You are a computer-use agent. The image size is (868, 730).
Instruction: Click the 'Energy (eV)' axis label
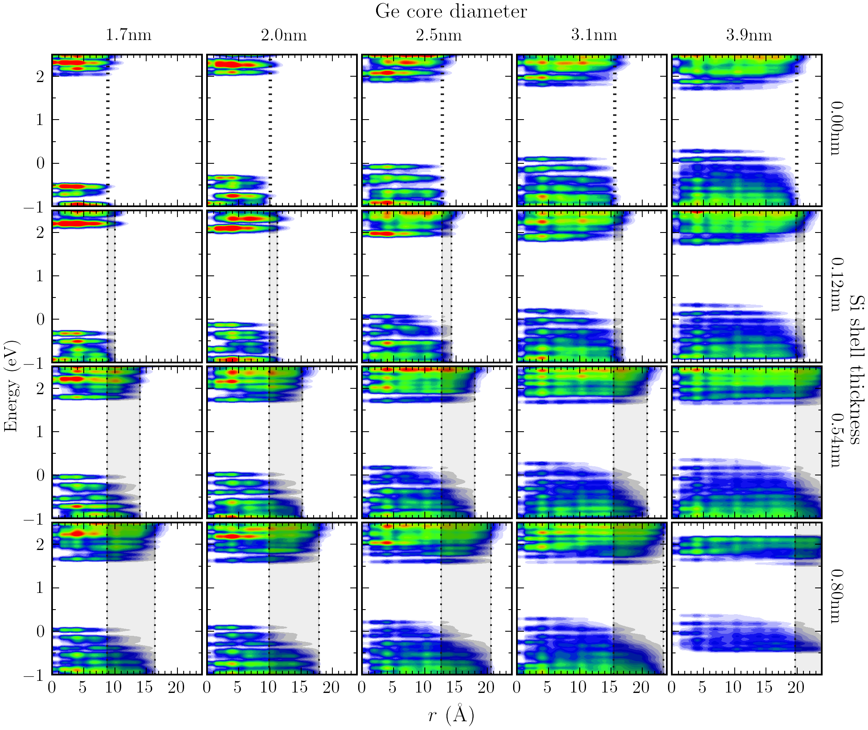pyautogui.click(x=11, y=386)
